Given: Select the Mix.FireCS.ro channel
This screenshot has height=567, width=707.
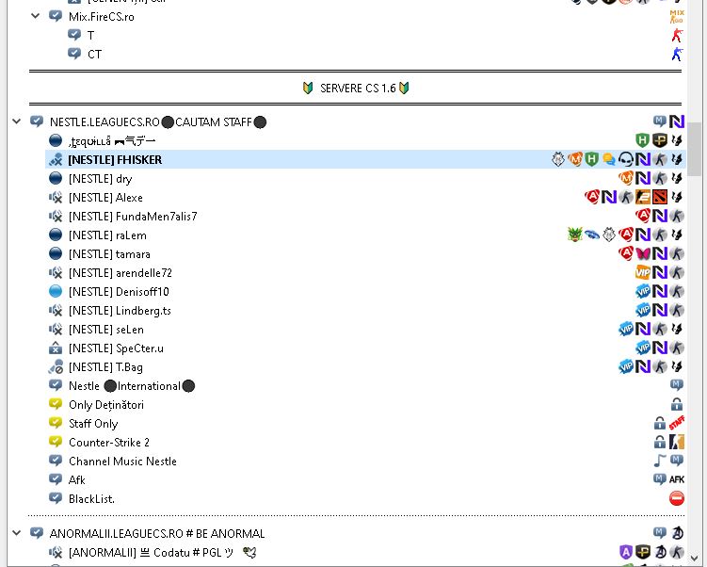Looking at the screenshot, I should pyautogui.click(x=102, y=17).
